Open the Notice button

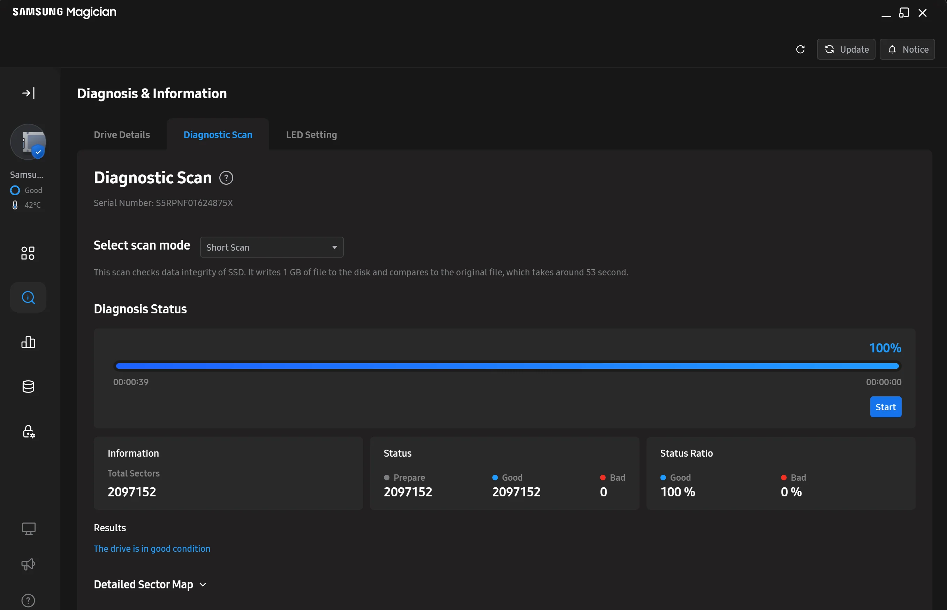907,49
